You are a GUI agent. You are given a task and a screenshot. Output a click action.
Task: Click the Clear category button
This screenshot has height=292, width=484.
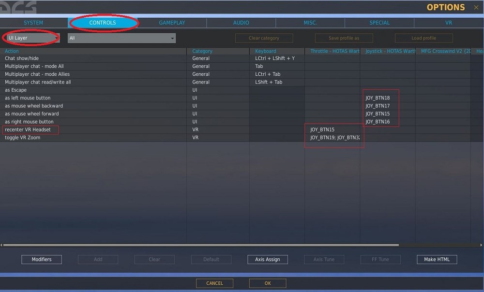(264, 38)
